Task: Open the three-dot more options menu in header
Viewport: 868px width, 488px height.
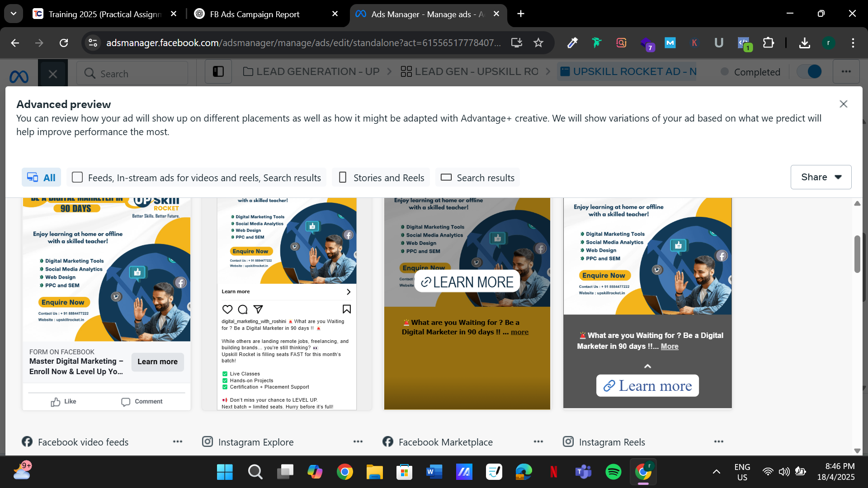Action: click(x=846, y=71)
